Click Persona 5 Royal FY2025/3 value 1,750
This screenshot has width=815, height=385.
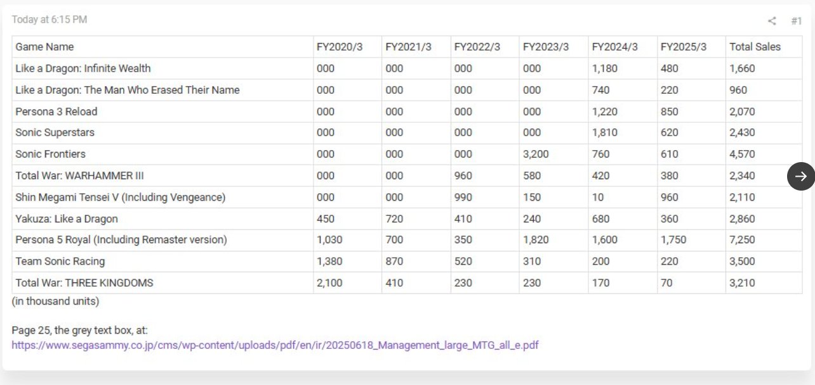[673, 240]
